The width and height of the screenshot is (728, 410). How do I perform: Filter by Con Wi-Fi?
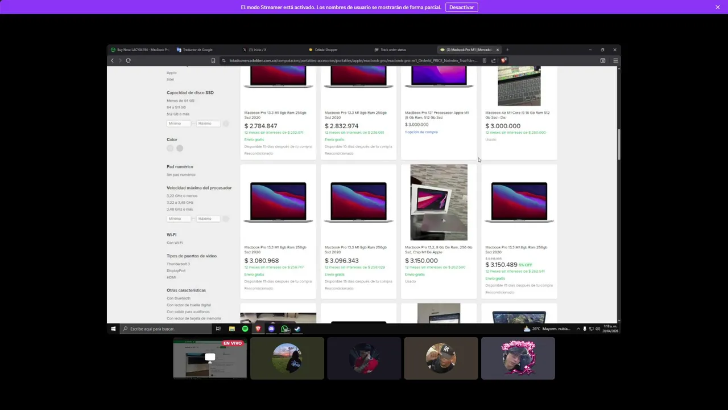(175, 243)
